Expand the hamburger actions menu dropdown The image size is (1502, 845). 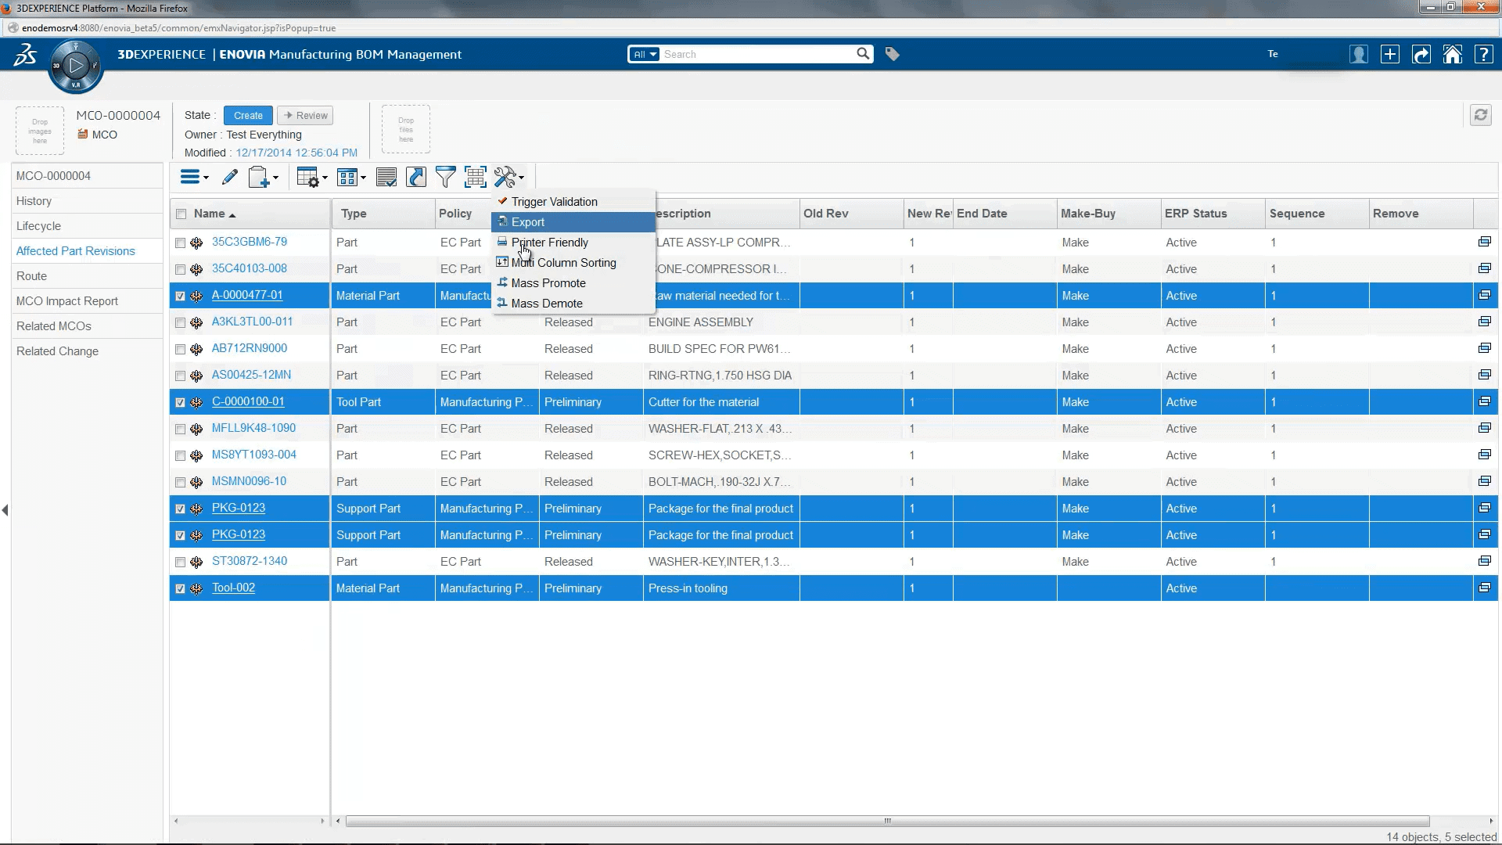194,178
